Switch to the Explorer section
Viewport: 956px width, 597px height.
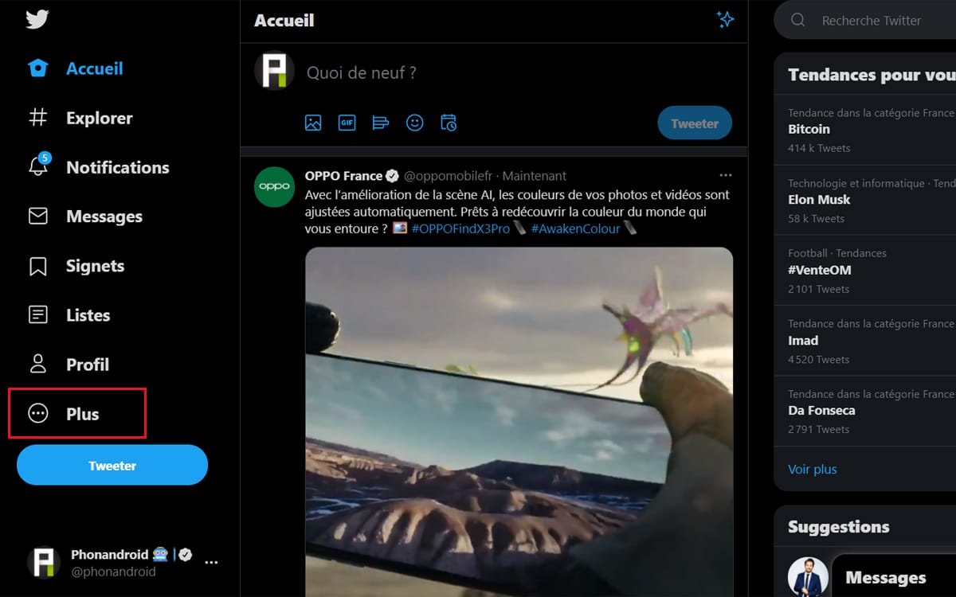coord(100,118)
